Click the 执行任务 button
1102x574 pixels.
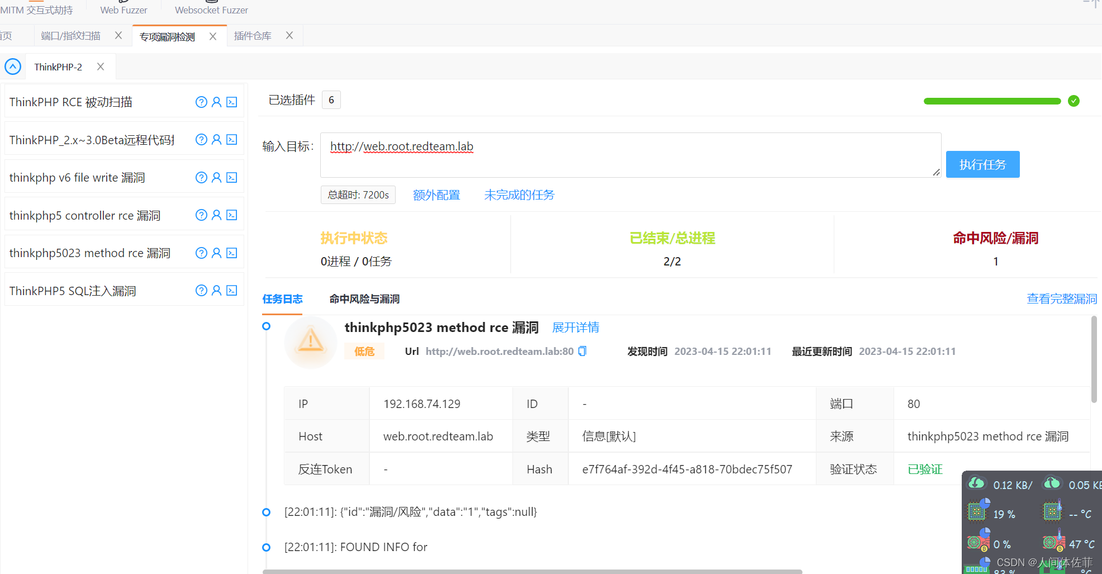tap(982, 164)
